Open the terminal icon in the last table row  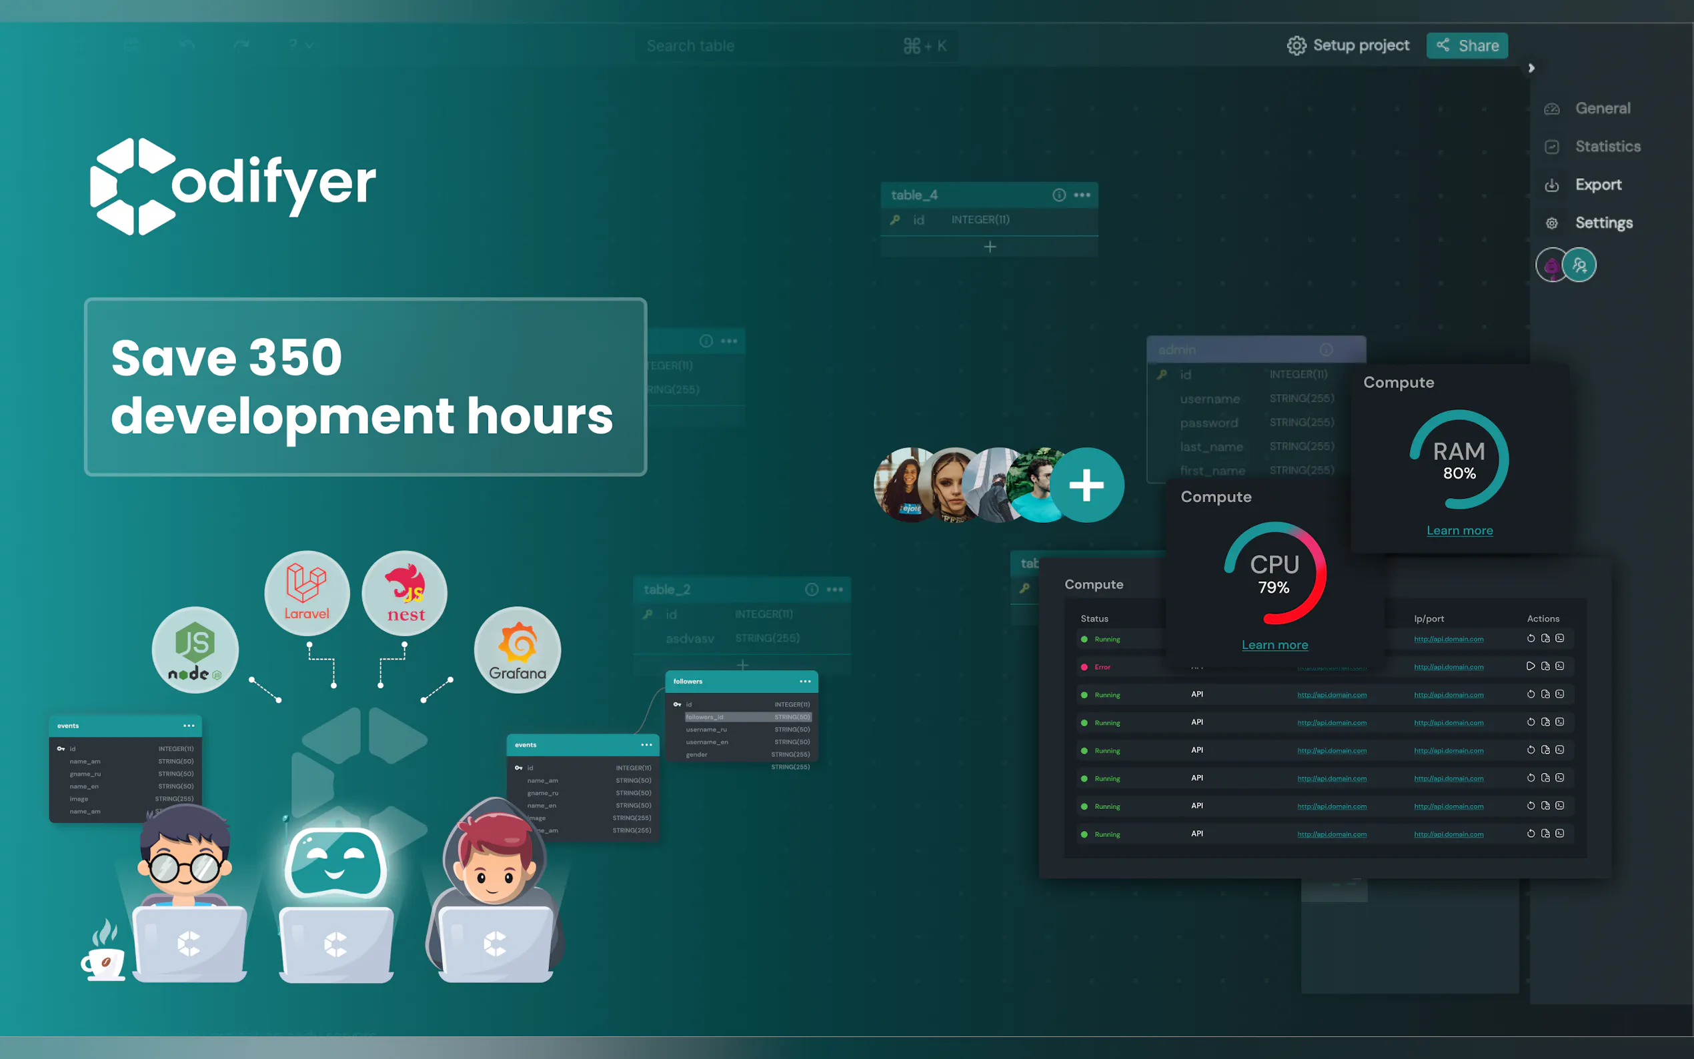(1559, 834)
